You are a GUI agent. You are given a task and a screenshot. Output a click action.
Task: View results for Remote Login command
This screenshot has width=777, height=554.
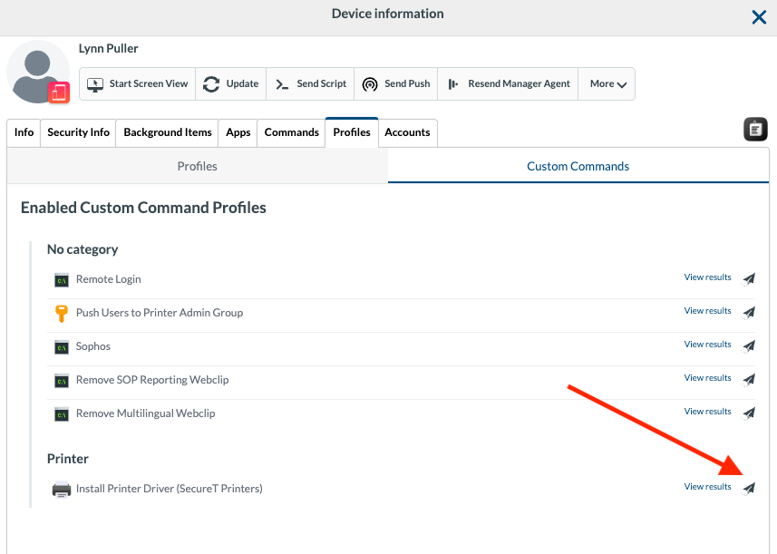[x=707, y=277]
